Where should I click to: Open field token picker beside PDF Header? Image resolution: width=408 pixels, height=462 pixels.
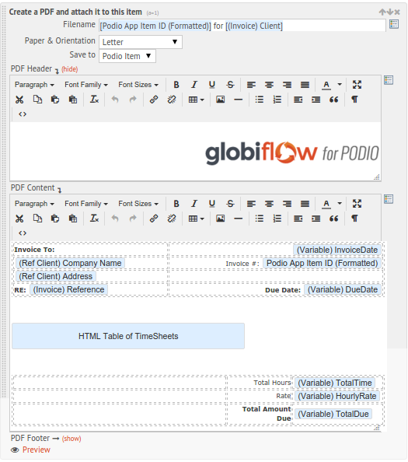[389, 80]
